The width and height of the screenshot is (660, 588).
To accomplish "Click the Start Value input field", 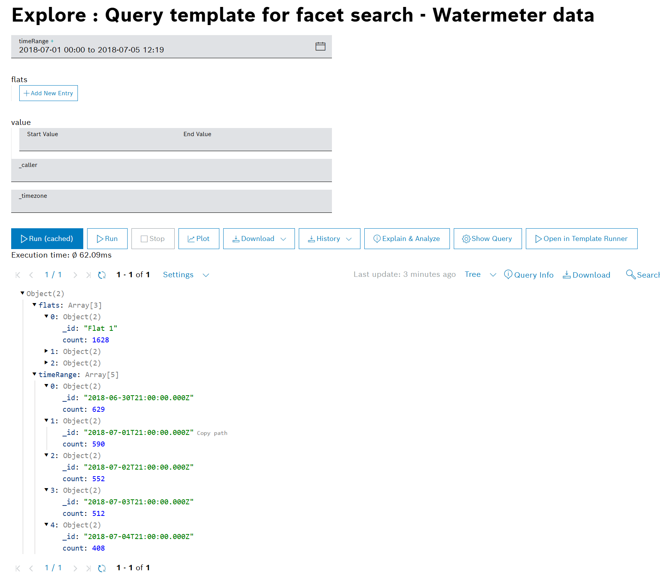I will tap(97, 143).
